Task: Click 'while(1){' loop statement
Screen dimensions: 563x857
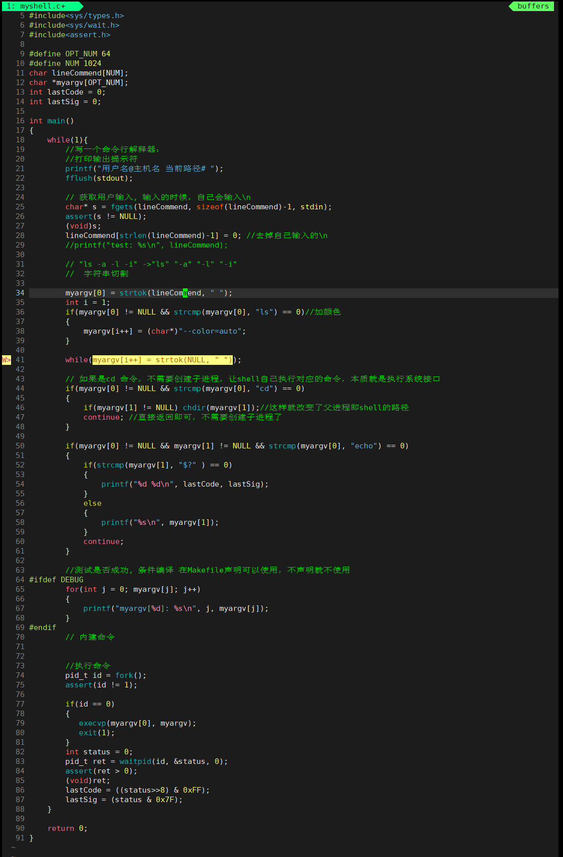Action: click(67, 140)
